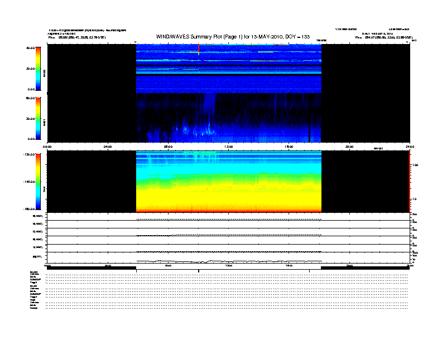Click the 20:00 time label under RAD1 spectrogram

[x=349, y=147]
